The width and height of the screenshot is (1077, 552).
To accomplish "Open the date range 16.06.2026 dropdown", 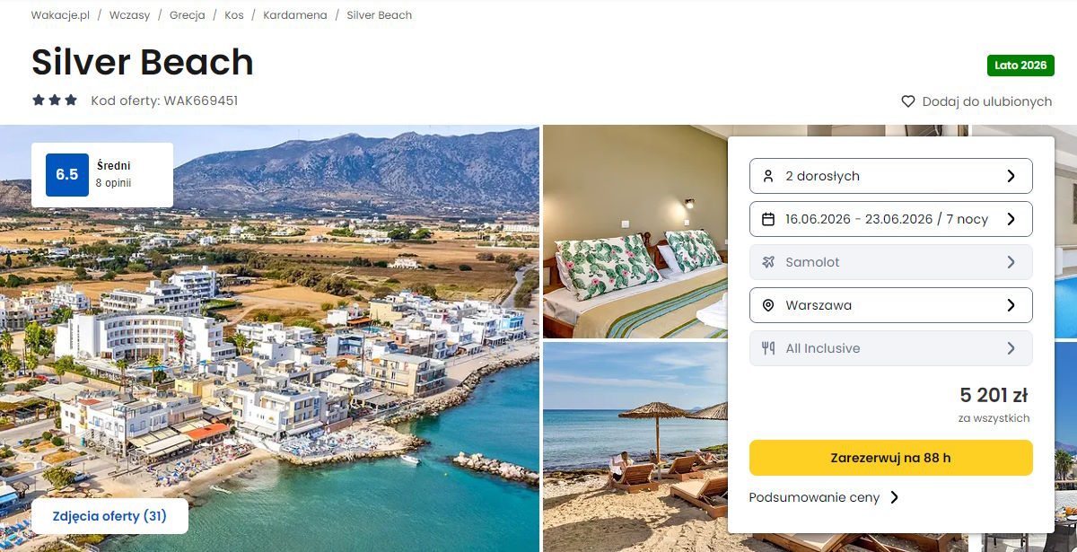I will (x=890, y=219).
